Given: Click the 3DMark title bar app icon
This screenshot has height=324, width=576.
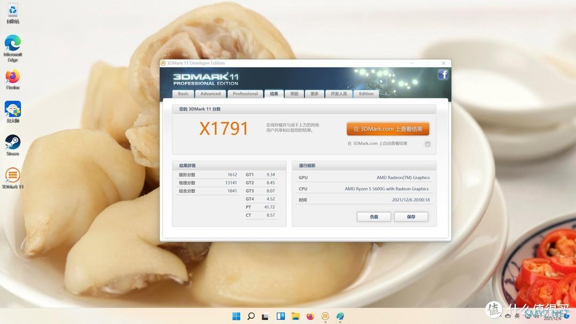Looking at the screenshot, I should (x=163, y=63).
